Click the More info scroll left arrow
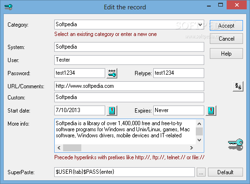Screen dimensions: 250x184 point(59,148)
